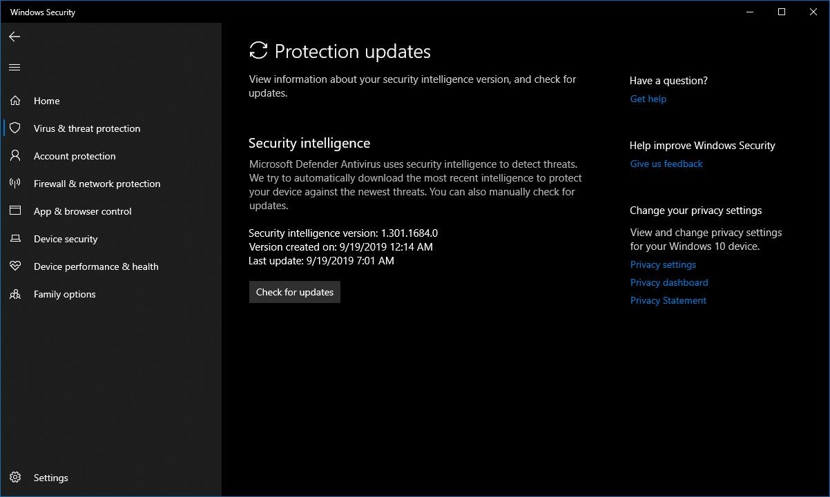Click the back arrow icon
Image resolution: width=830 pixels, height=497 pixels.
coord(15,37)
